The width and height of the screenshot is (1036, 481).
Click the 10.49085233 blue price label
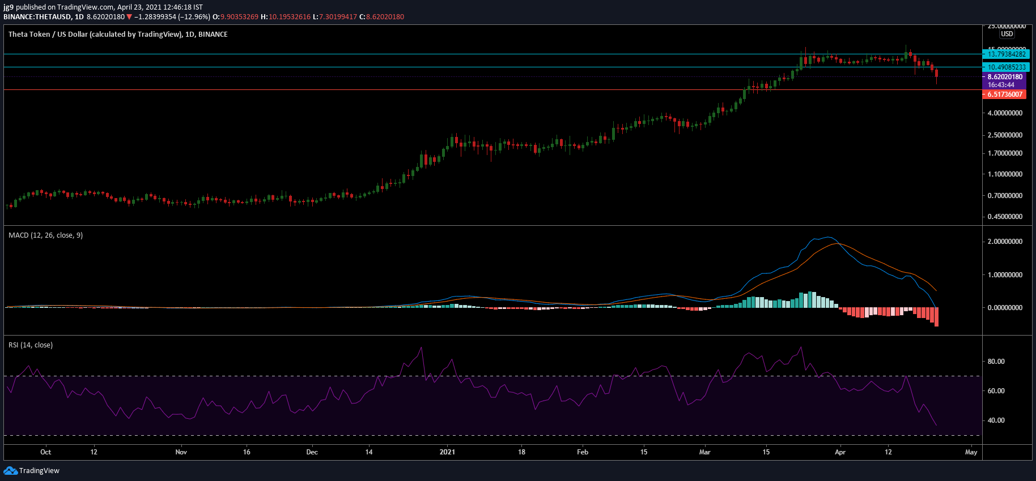coord(1005,67)
